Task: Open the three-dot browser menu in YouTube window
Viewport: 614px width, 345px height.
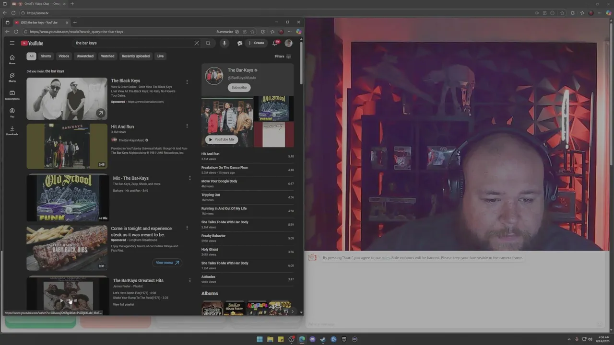Action: (x=290, y=32)
